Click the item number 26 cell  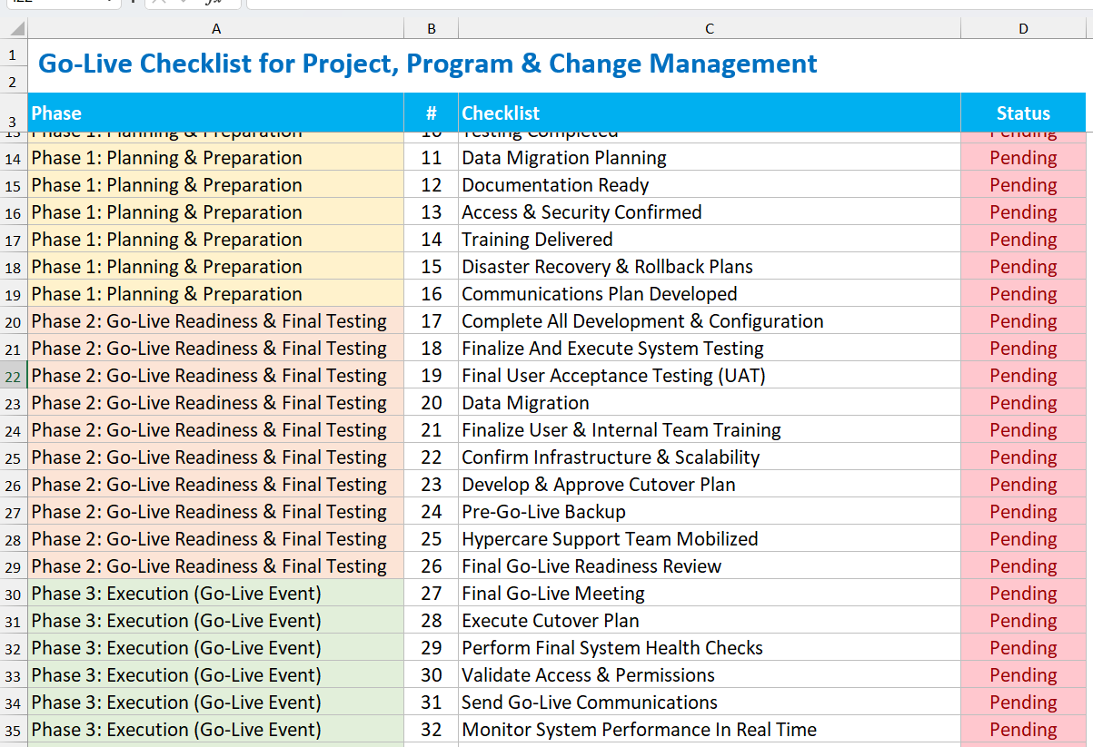click(x=432, y=566)
